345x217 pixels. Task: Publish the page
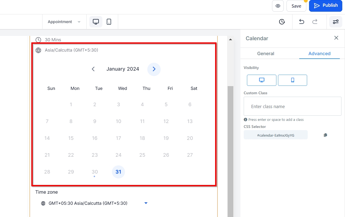tap(325, 6)
